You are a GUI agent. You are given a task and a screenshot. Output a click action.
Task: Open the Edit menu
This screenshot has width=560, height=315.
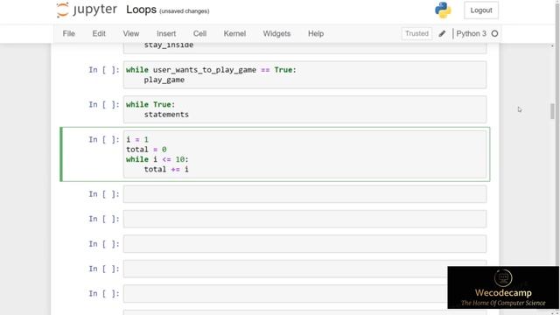click(x=99, y=33)
